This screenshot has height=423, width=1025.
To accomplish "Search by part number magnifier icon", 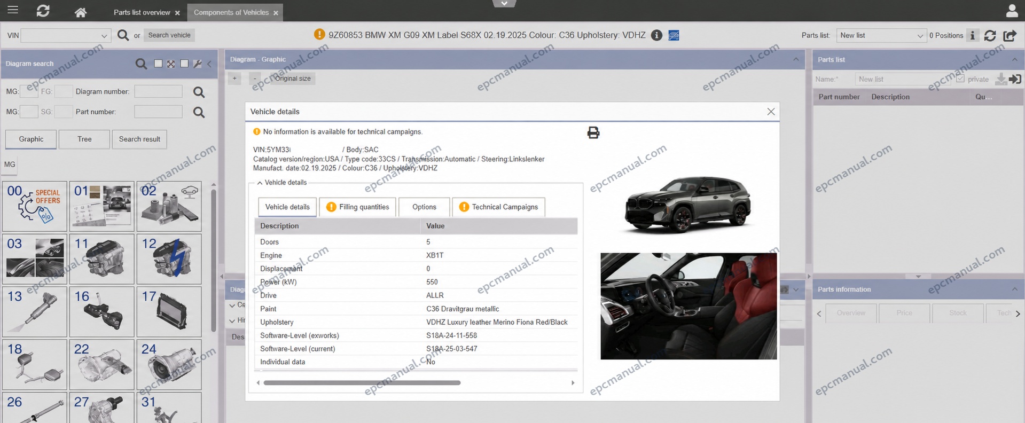I will [199, 112].
